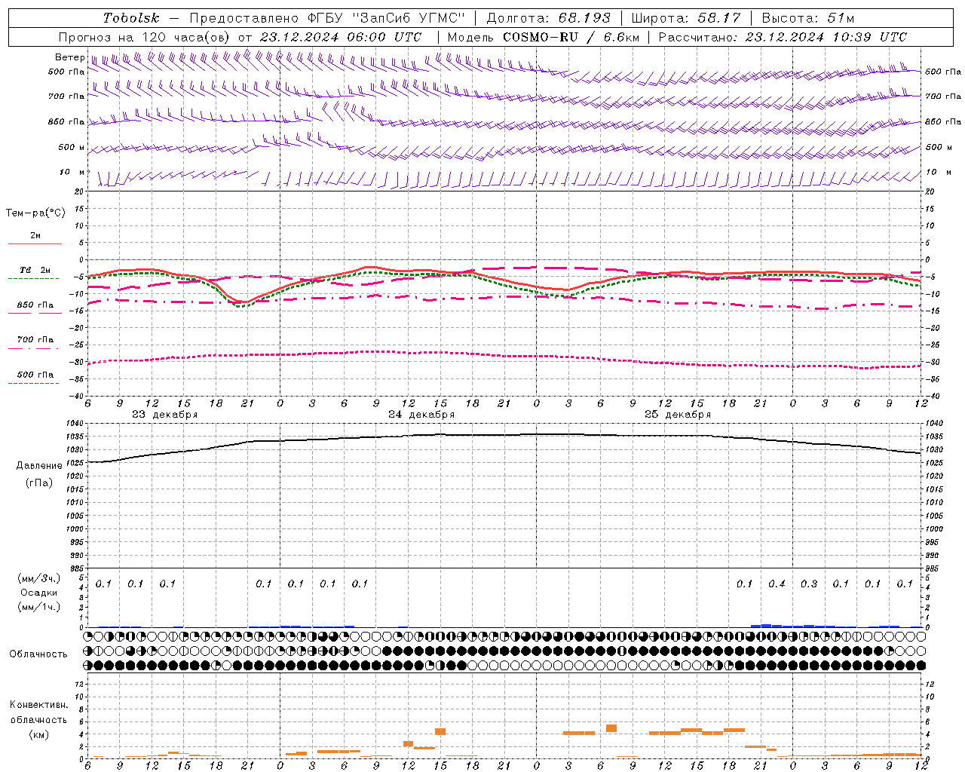Click the Давление pressure panel label
This screenshot has width=965, height=772.
[x=39, y=466]
